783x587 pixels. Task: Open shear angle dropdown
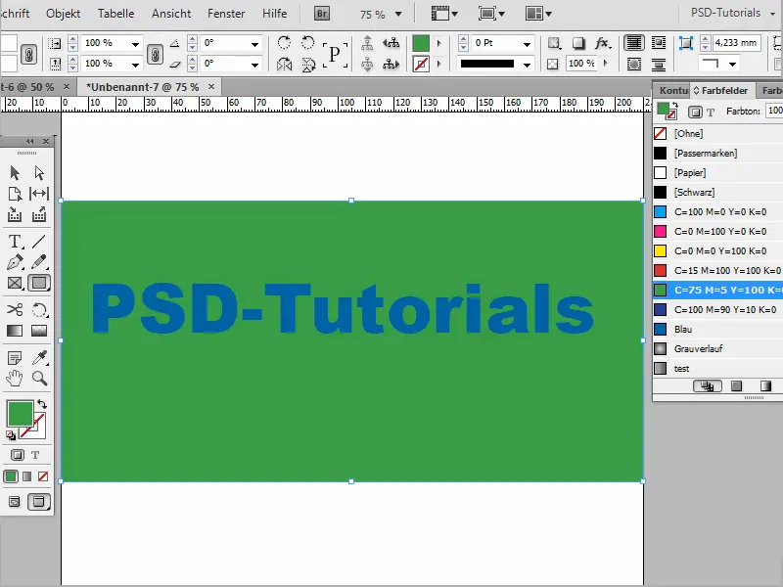click(x=254, y=65)
